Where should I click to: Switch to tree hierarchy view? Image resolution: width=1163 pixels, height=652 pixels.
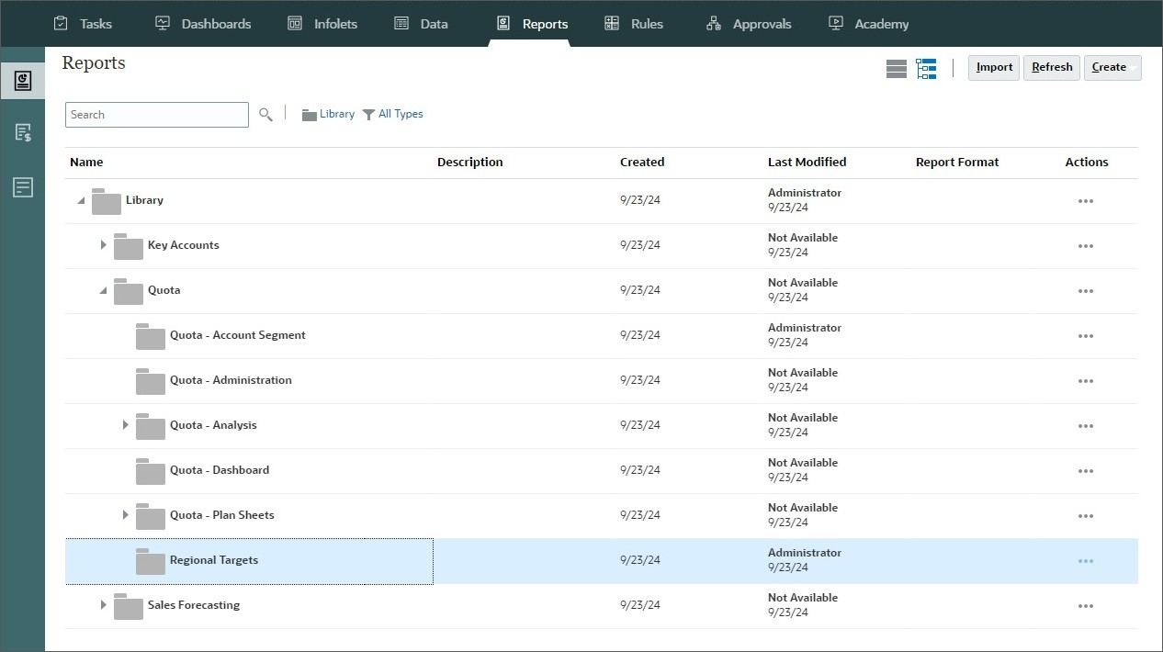click(x=926, y=68)
